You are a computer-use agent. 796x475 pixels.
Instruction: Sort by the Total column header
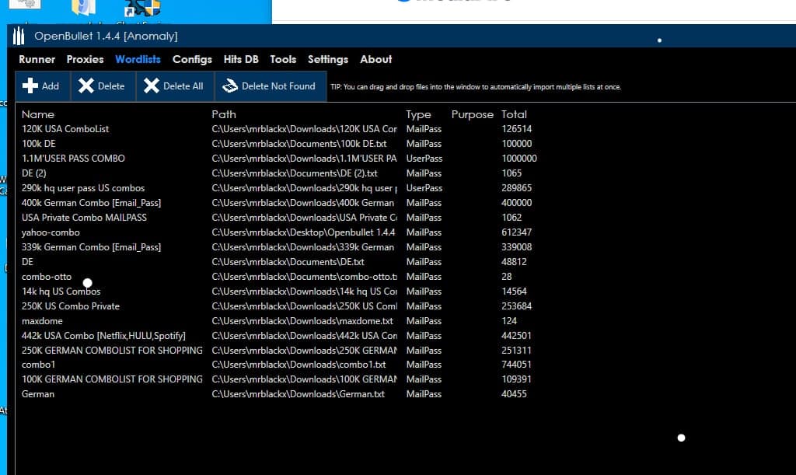(x=514, y=114)
